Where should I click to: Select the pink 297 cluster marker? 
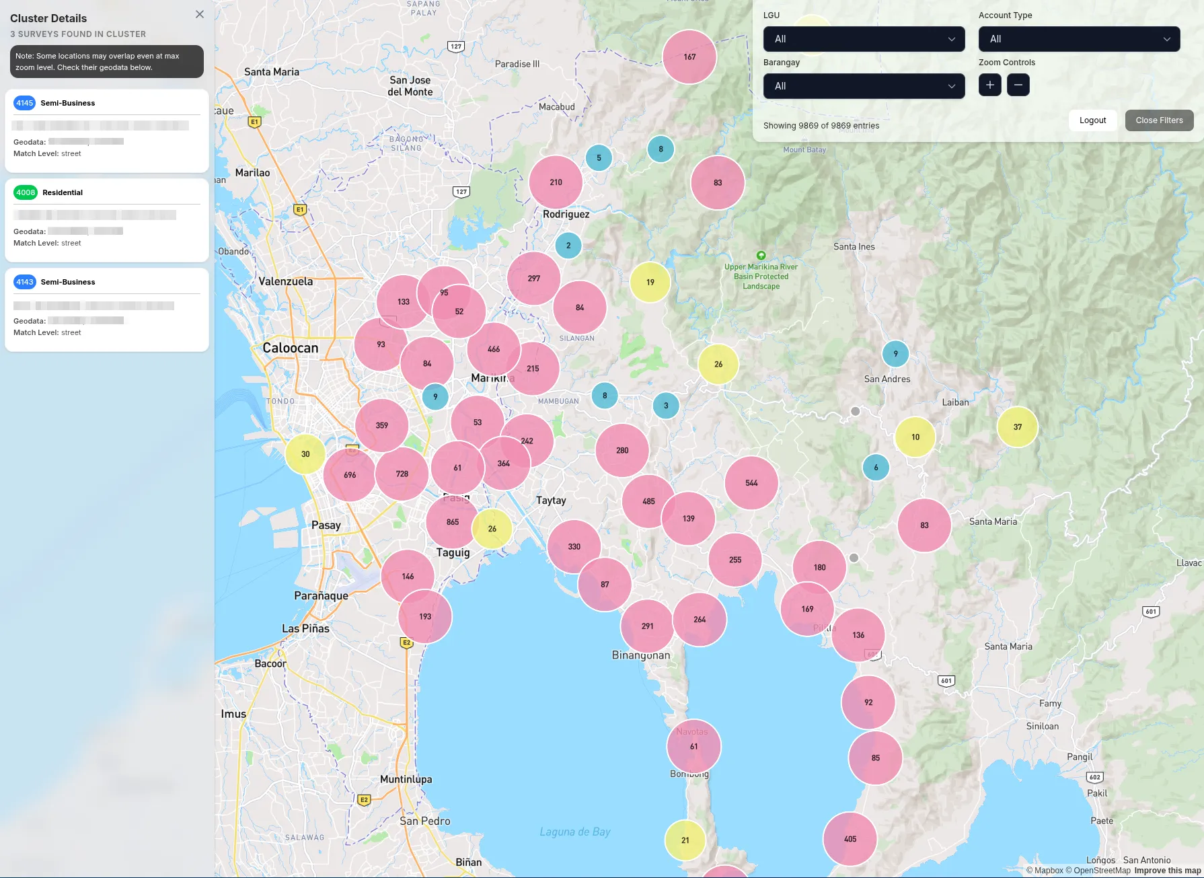tap(534, 279)
